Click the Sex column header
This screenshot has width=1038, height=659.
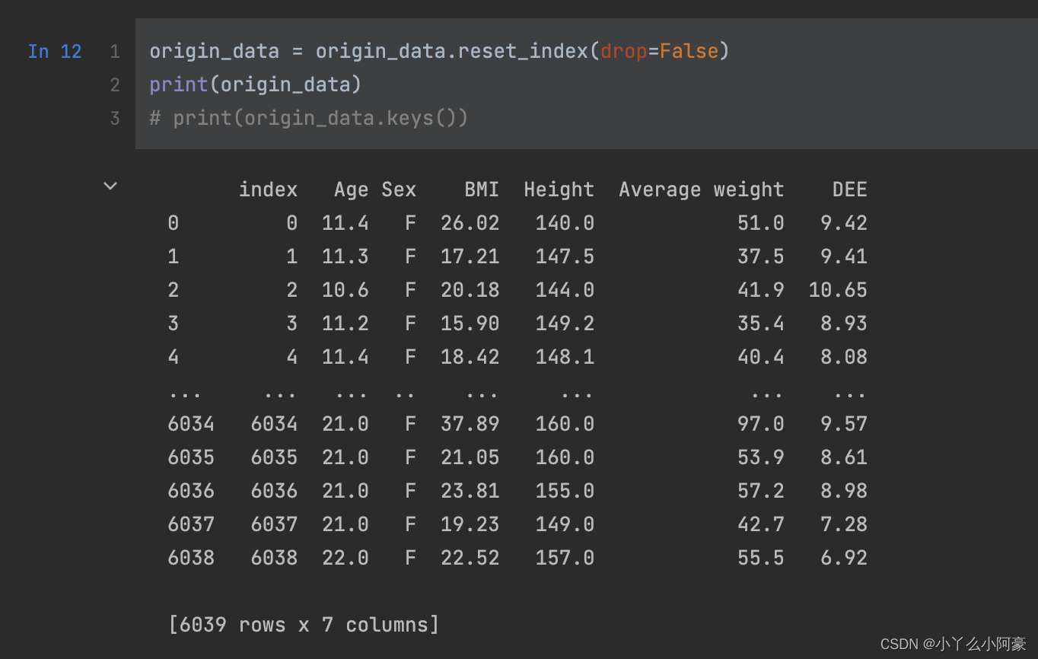(399, 189)
